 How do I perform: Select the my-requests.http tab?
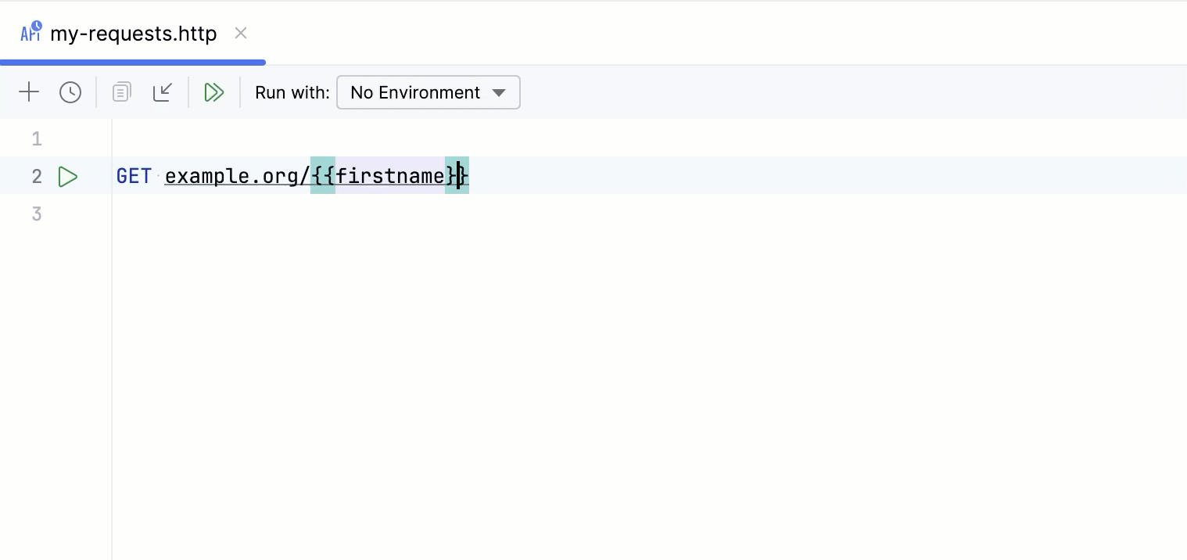coord(133,33)
